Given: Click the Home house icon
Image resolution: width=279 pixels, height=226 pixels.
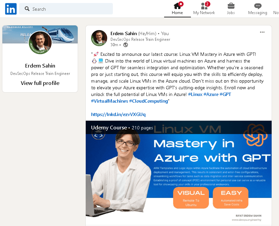Looking at the screenshot, I should point(178,6).
